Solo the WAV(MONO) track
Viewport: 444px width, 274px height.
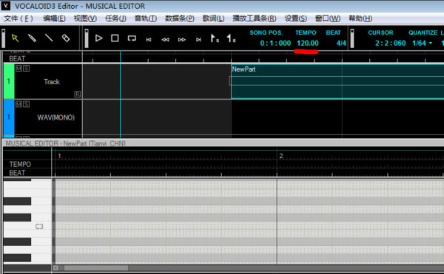26,104
